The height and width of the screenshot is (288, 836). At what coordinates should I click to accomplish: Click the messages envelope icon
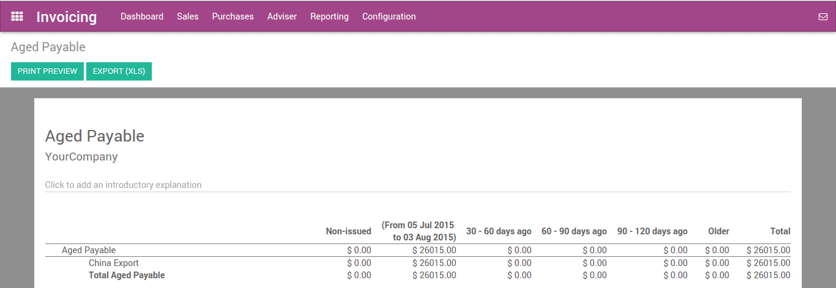(823, 17)
